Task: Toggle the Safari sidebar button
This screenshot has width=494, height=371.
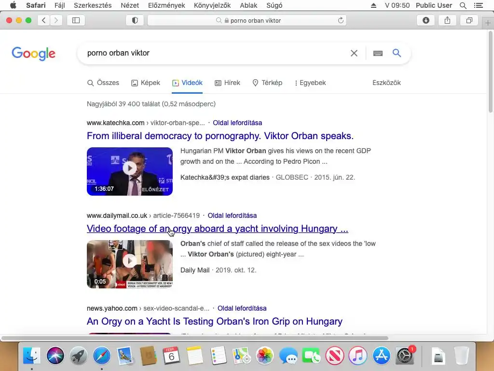Action: coord(76,20)
